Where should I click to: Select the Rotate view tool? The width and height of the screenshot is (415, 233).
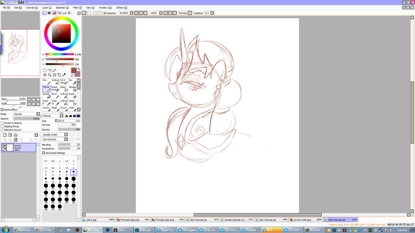point(54,75)
